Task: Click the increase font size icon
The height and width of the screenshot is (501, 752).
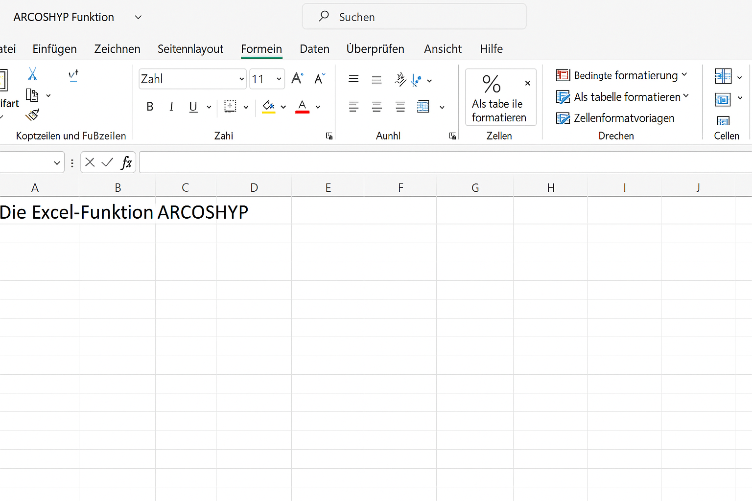Action: (x=297, y=79)
